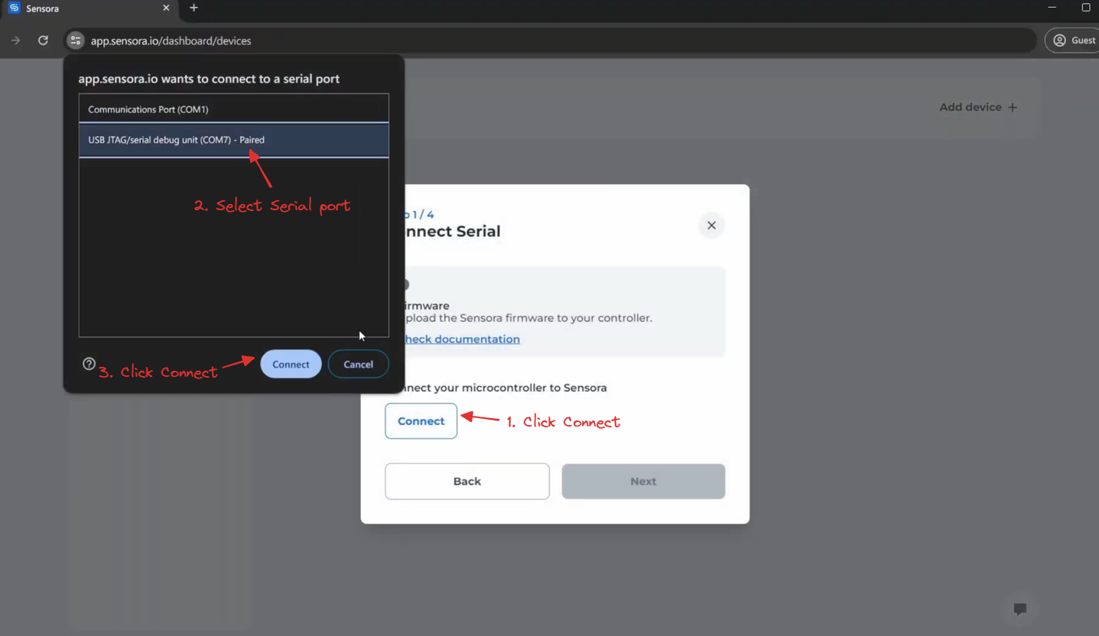Reload the Sensora page

pyautogui.click(x=43, y=40)
